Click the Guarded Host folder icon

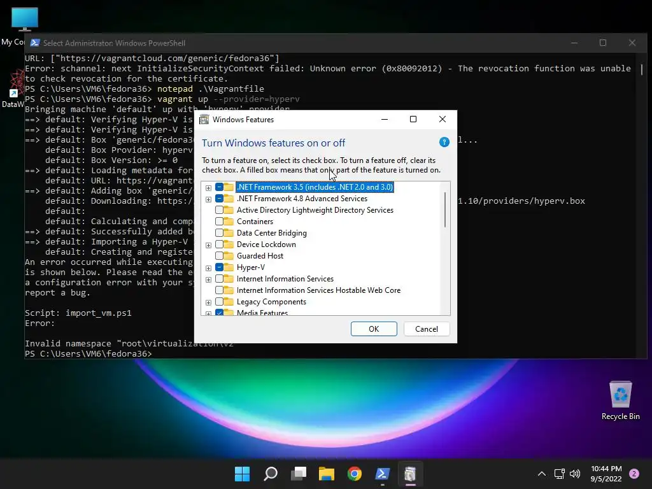click(229, 256)
